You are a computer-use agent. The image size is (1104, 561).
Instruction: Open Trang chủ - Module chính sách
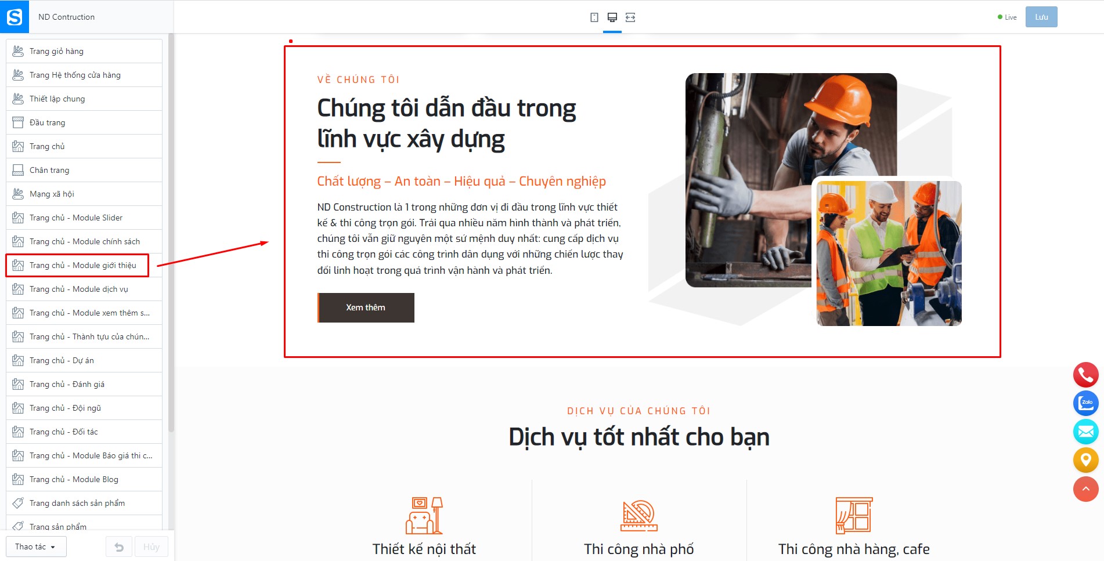[84, 241]
